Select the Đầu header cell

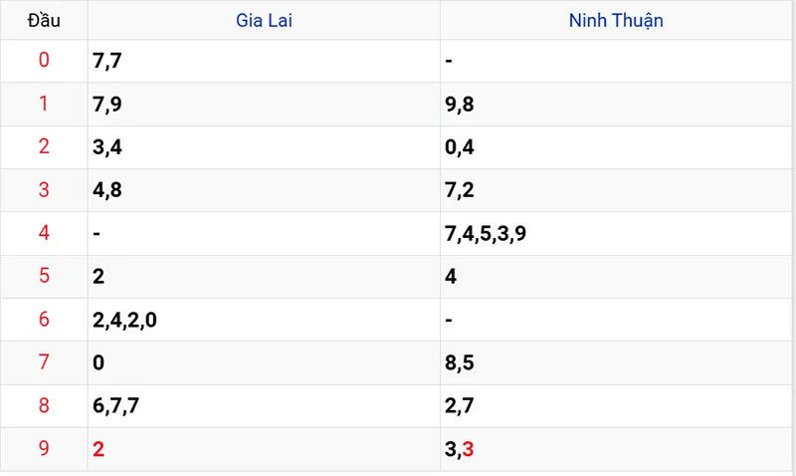[44, 20]
